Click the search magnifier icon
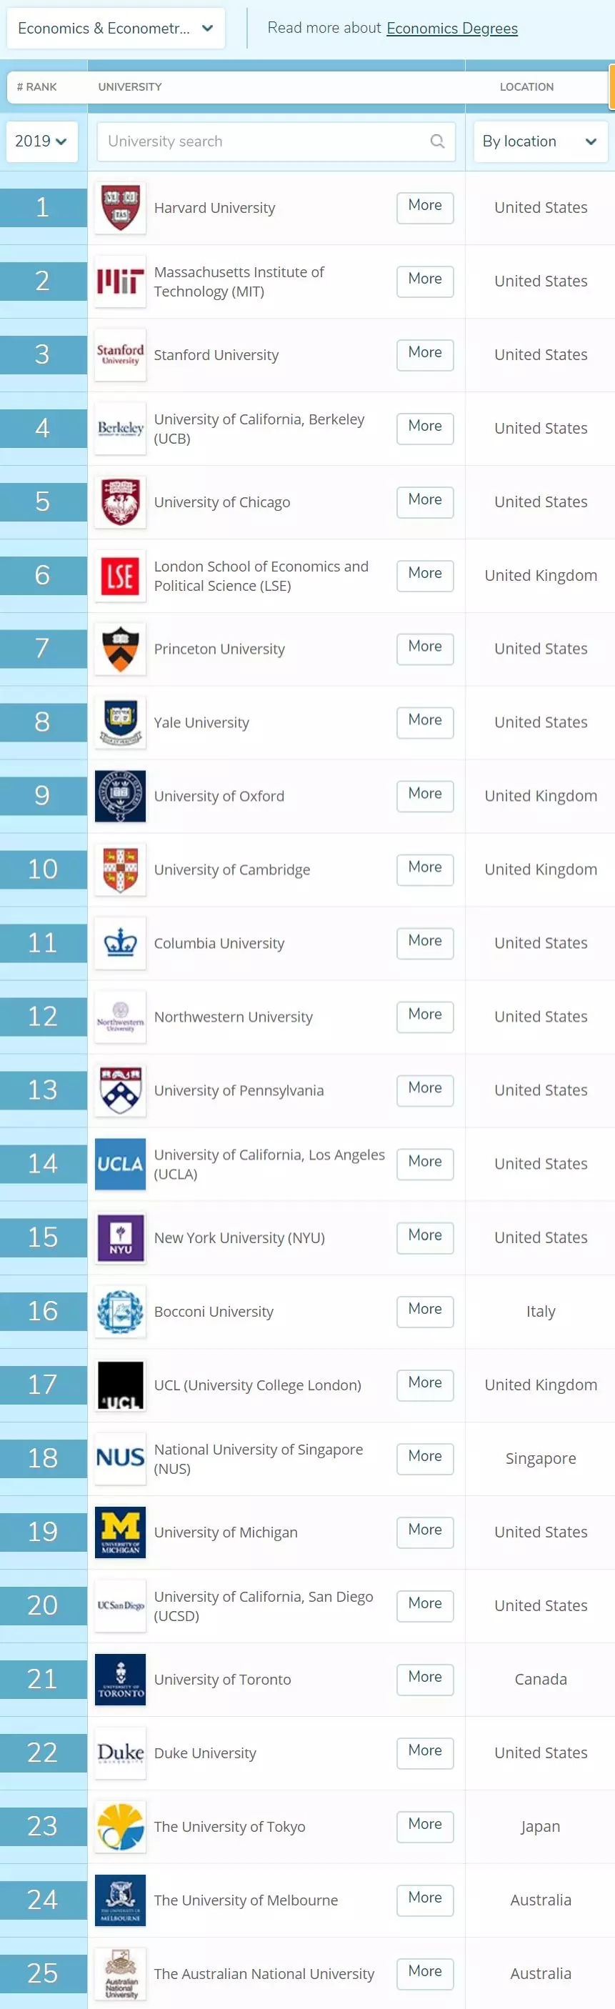 pos(437,141)
